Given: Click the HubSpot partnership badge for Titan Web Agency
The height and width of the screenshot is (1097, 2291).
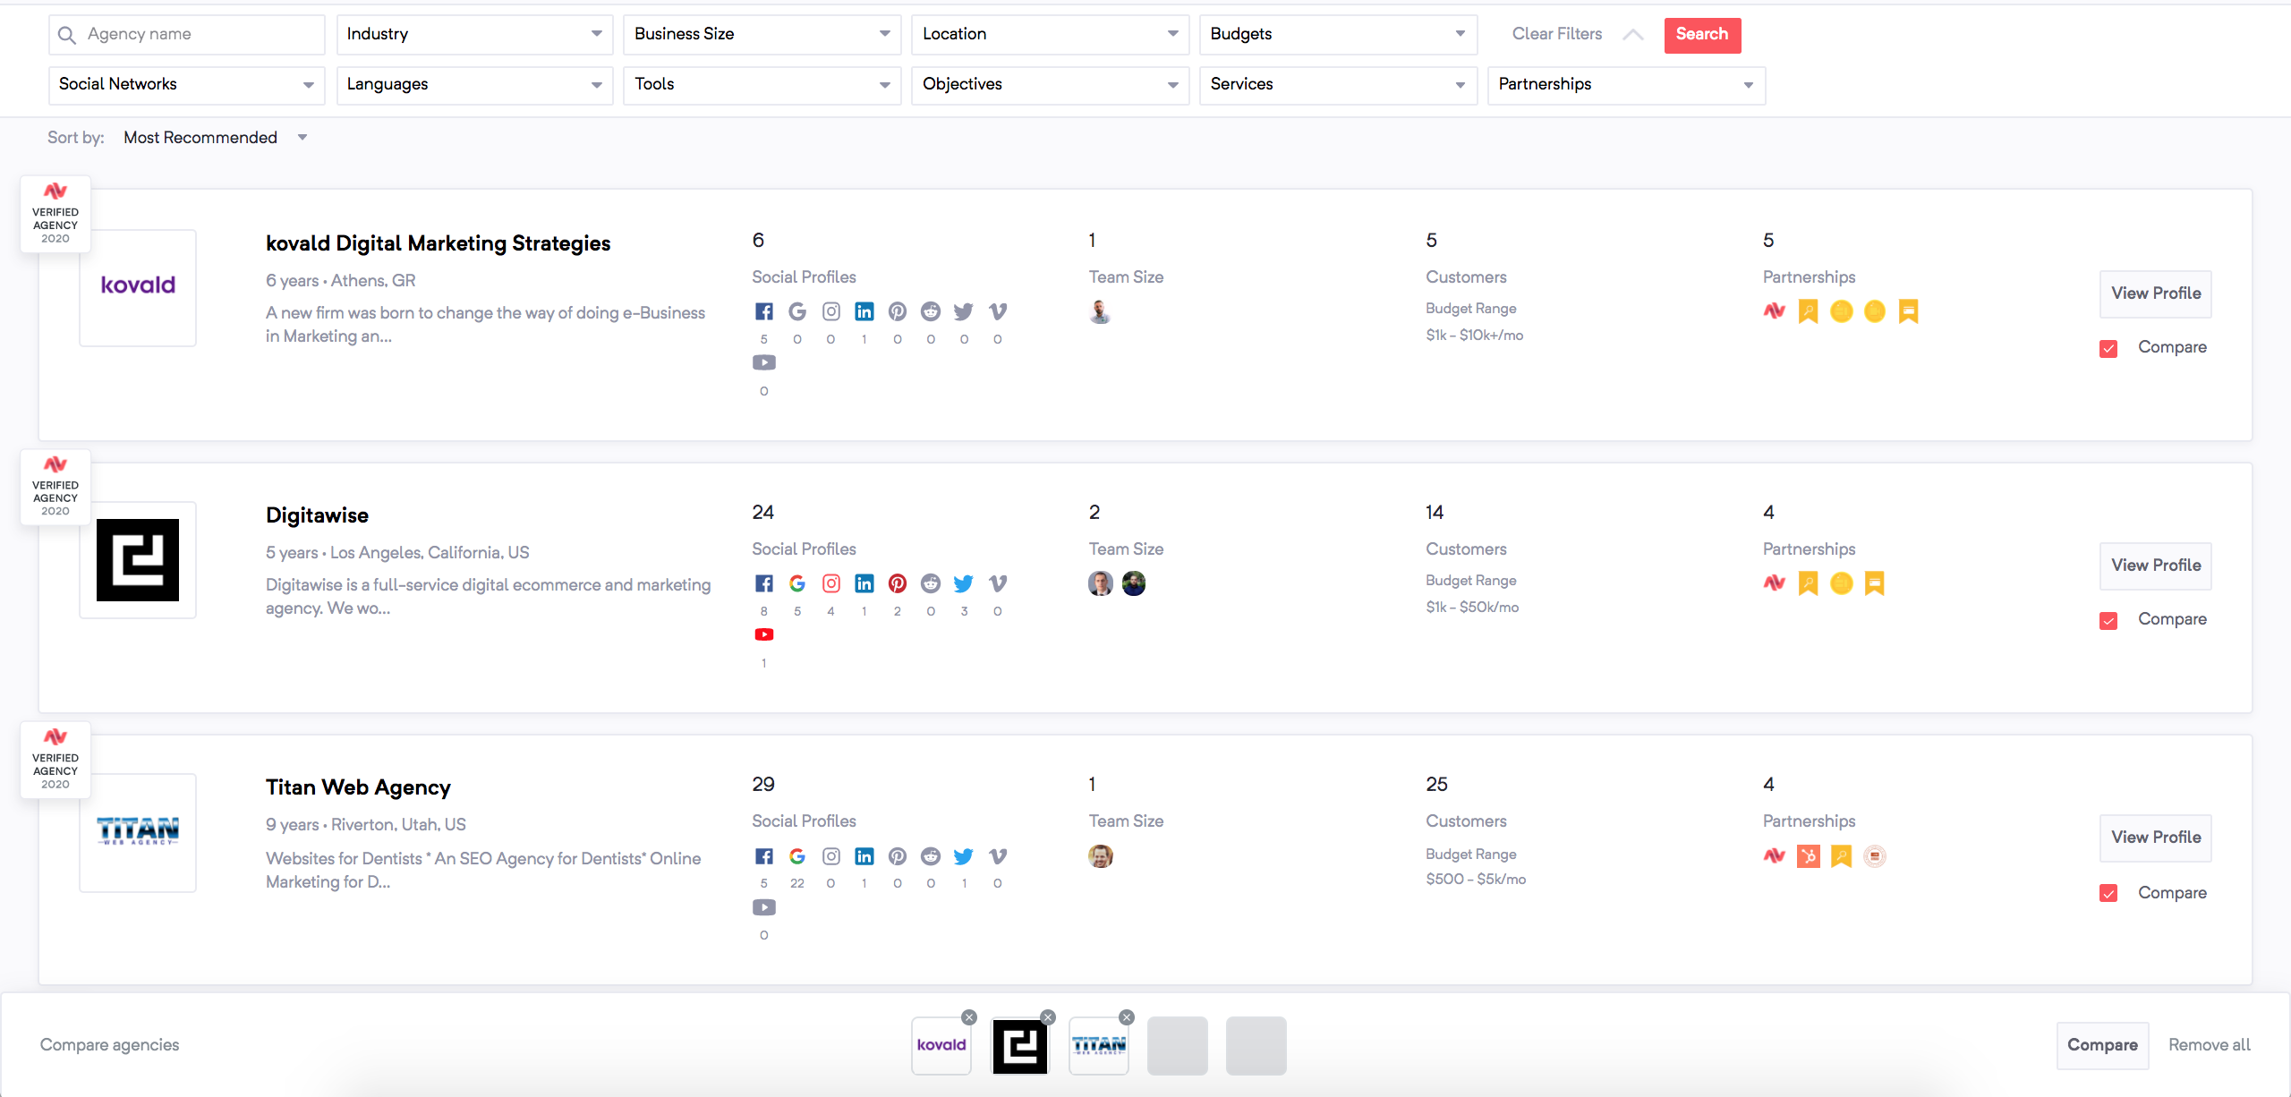Looking at the screenshot, I should tap(1809, 856).
